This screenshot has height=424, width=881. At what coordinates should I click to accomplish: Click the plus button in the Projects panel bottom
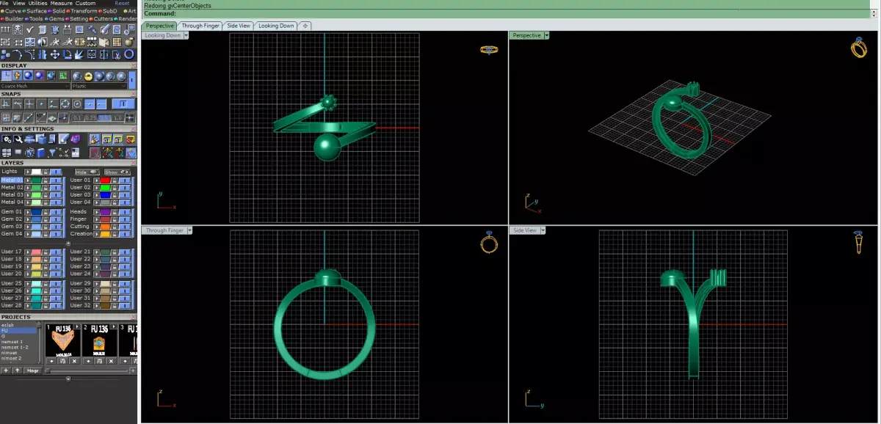6,370
